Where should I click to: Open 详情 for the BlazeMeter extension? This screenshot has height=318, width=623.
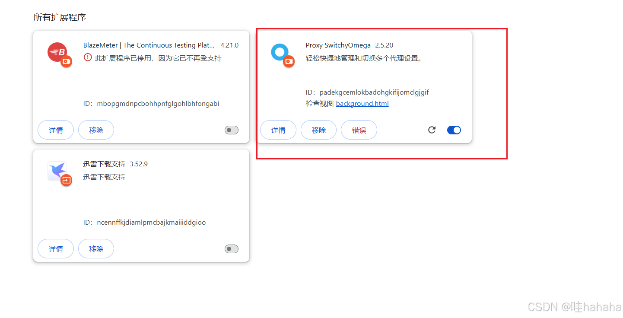[56, 130]
